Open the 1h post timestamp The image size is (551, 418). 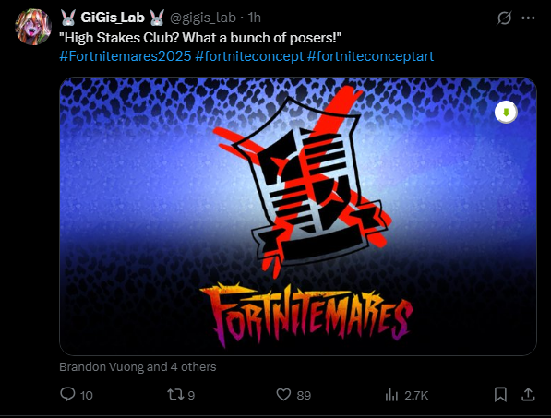coord(254,18)
